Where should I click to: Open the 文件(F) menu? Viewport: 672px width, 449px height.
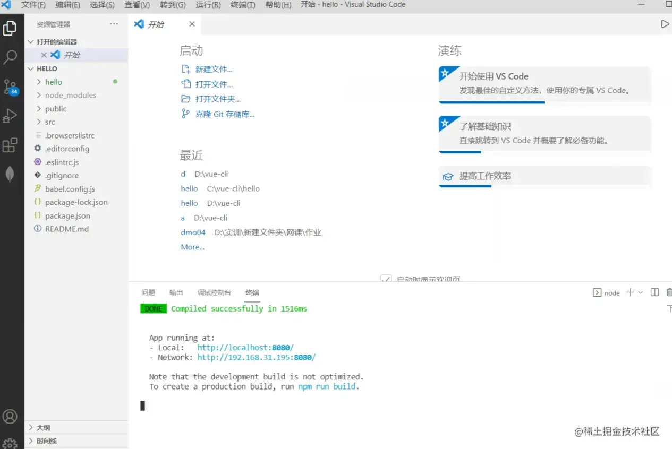pyautogui.click(x=33, y=5)
